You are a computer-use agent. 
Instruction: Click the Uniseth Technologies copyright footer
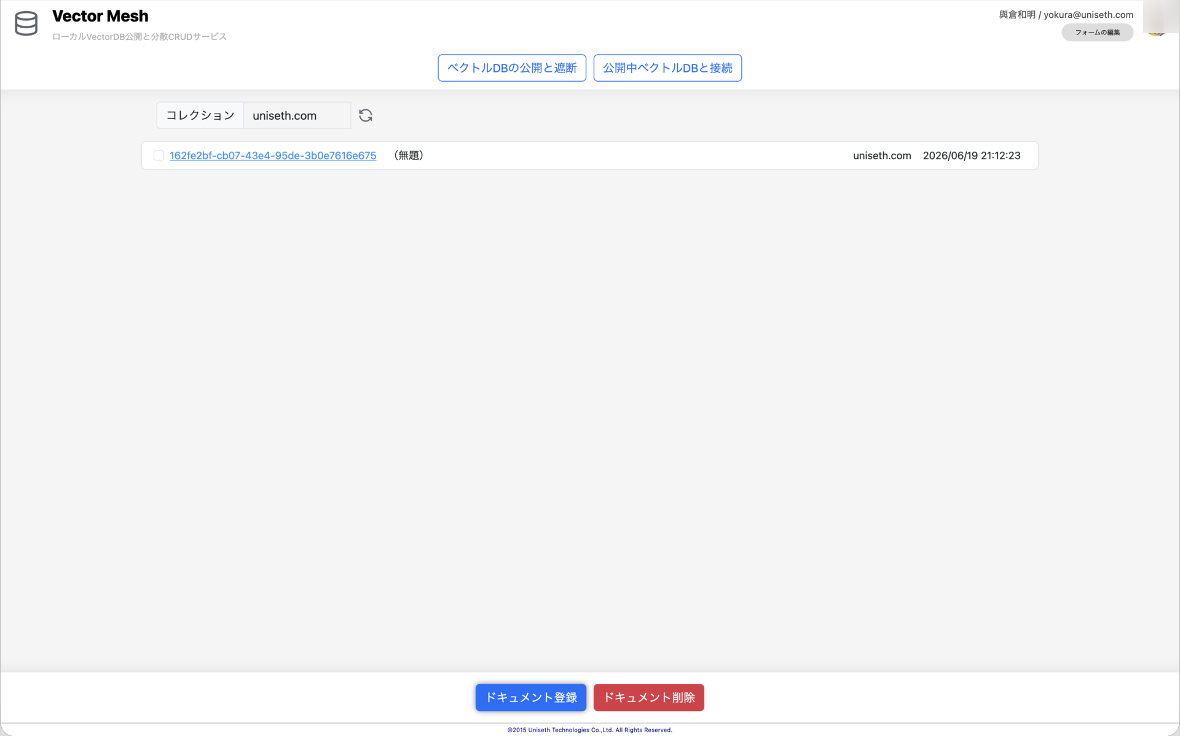(x=590, y=730)
